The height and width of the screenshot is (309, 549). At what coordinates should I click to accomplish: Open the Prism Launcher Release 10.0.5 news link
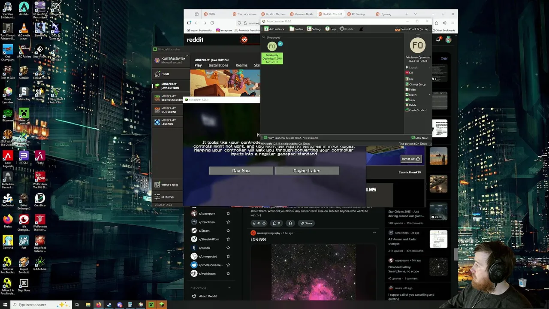pos(291,138)
